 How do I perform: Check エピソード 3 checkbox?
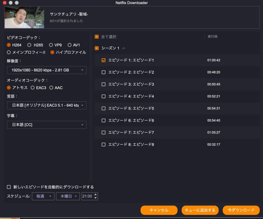(104, 84)
